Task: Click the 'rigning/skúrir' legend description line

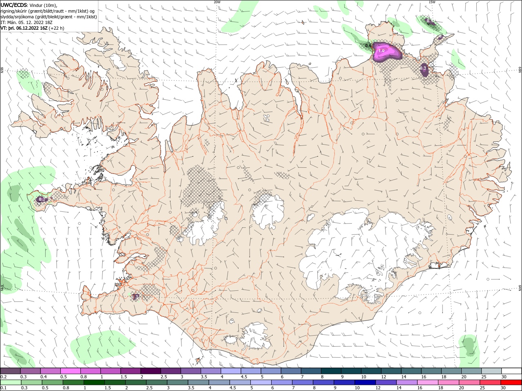Action: pyautogui.click(x=48, y=11)
